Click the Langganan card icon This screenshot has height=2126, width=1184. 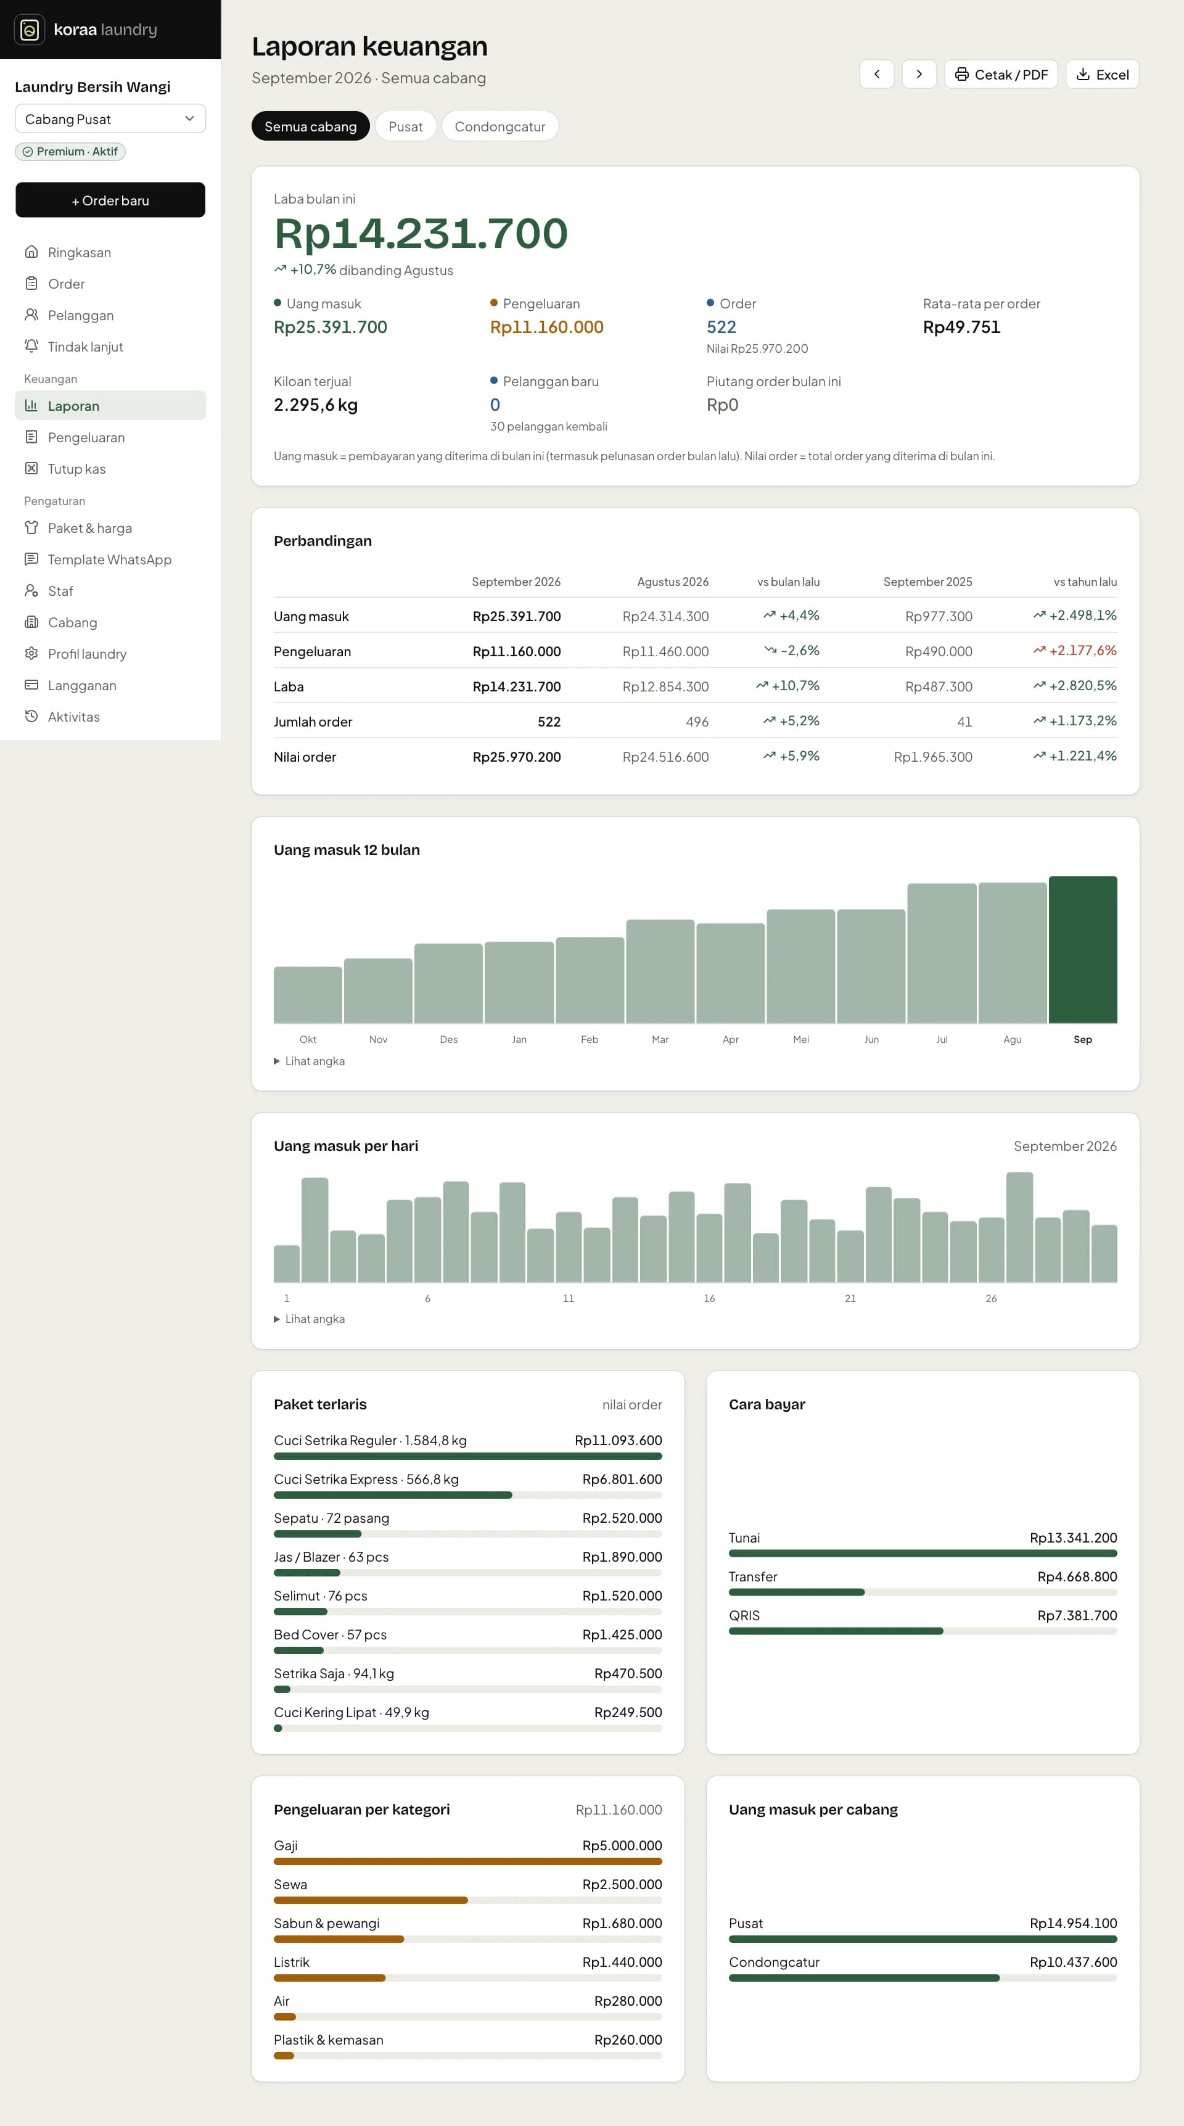tap(31, 684)
